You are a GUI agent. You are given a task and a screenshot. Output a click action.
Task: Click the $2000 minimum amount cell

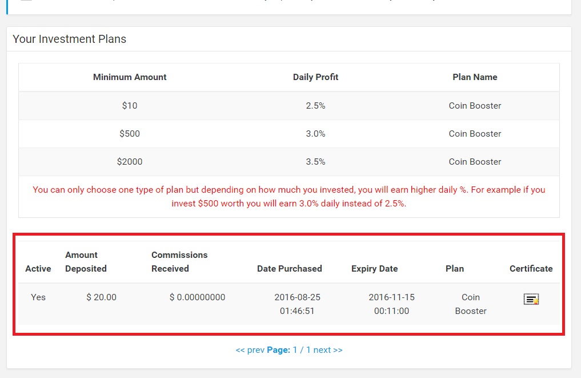click(x=130, y=162)
